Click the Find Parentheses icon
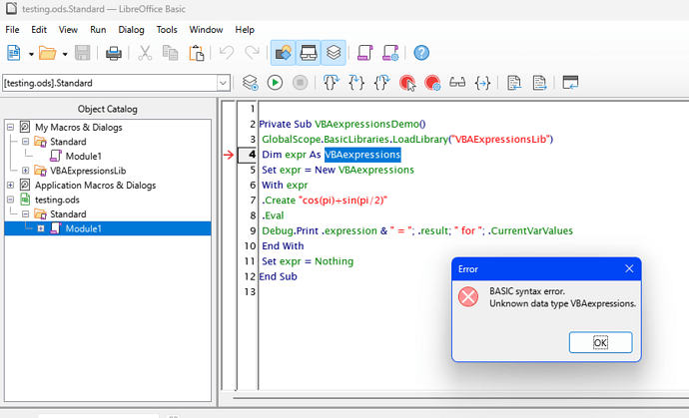689x418 pixels. point(482,83)
